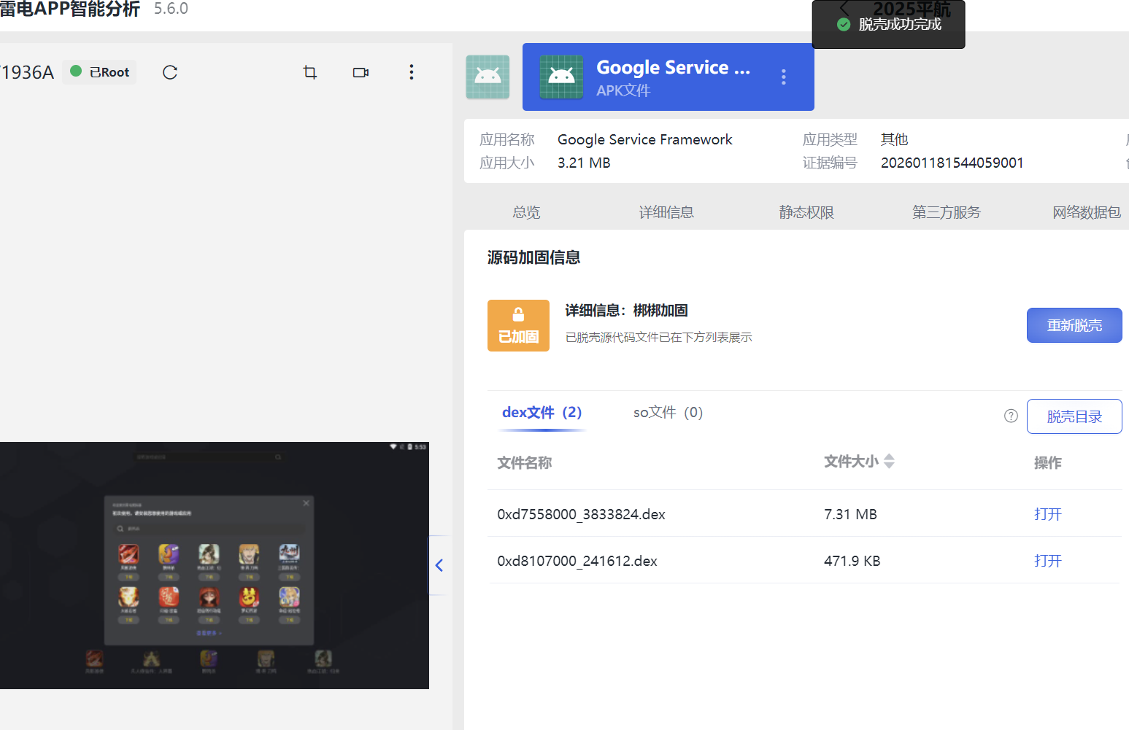The image size is (1129, 730).
Task: Open the 脱壳目录 folder button
Action: [x=1074, y=416]
